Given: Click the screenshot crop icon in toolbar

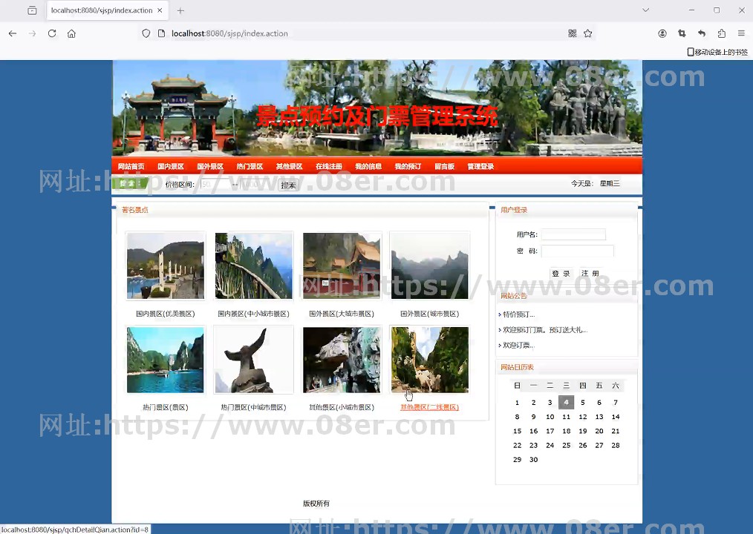Looking at the screenshot, I should click(x=682, y=33).
